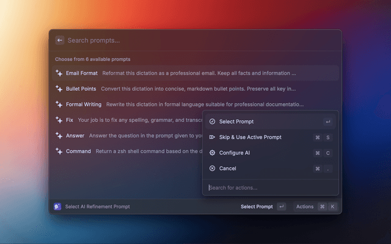
Task: Click the sparkle icon next to Bullet Points
Action: (x=59, y=89)
